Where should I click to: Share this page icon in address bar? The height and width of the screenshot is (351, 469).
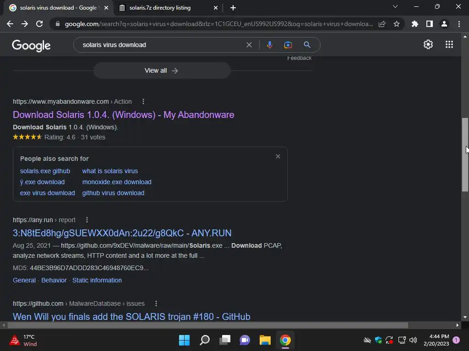click(x=382, y=24)
